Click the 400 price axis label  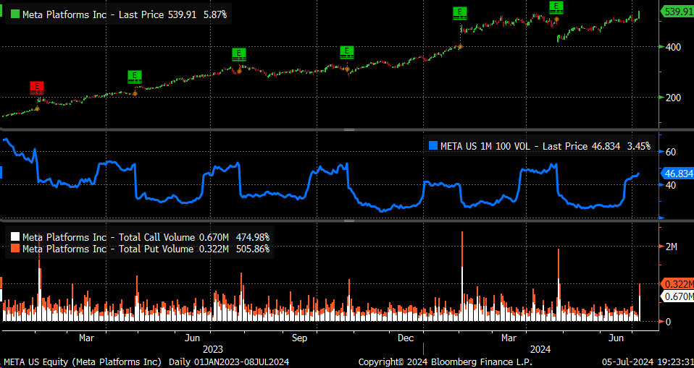[673, 46]
